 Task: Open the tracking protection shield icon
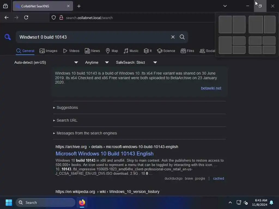point(54,18)
